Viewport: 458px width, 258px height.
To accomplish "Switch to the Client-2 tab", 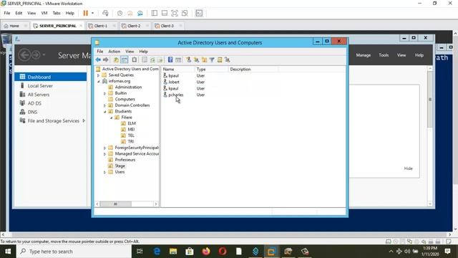I will point(134,26).
